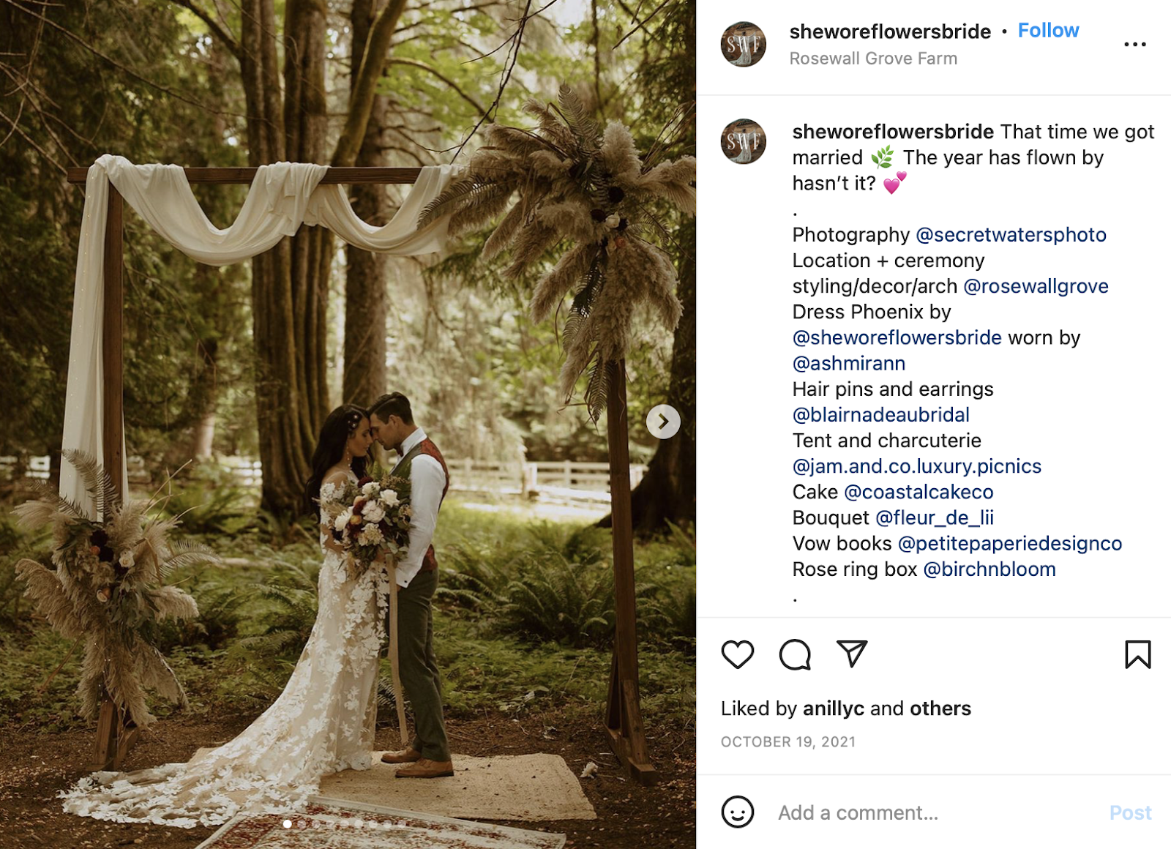
Task: Select first carousel dot indicator
Action: tap(287, 824)
